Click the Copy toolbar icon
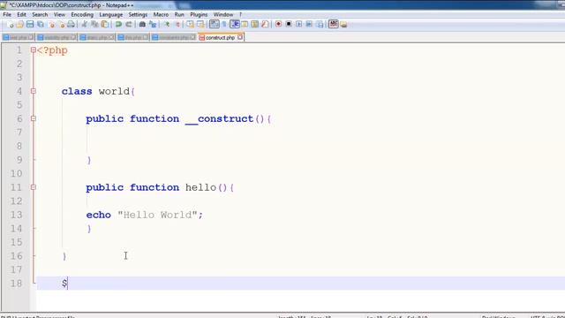565x318 pixels. [x=94, y=24]
